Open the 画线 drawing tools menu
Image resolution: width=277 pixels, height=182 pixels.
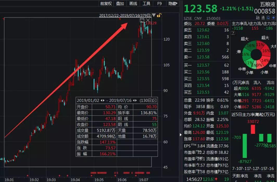(x=133, y=4)
